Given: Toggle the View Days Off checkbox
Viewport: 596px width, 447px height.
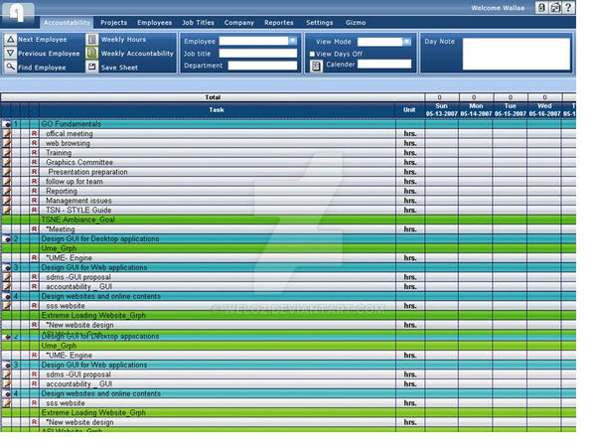Looking at the screenshot, I should pos(313,54).
